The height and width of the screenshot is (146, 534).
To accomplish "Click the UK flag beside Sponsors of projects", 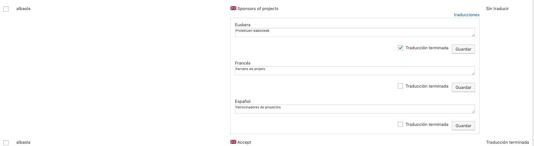I will (x=233, y=8).
